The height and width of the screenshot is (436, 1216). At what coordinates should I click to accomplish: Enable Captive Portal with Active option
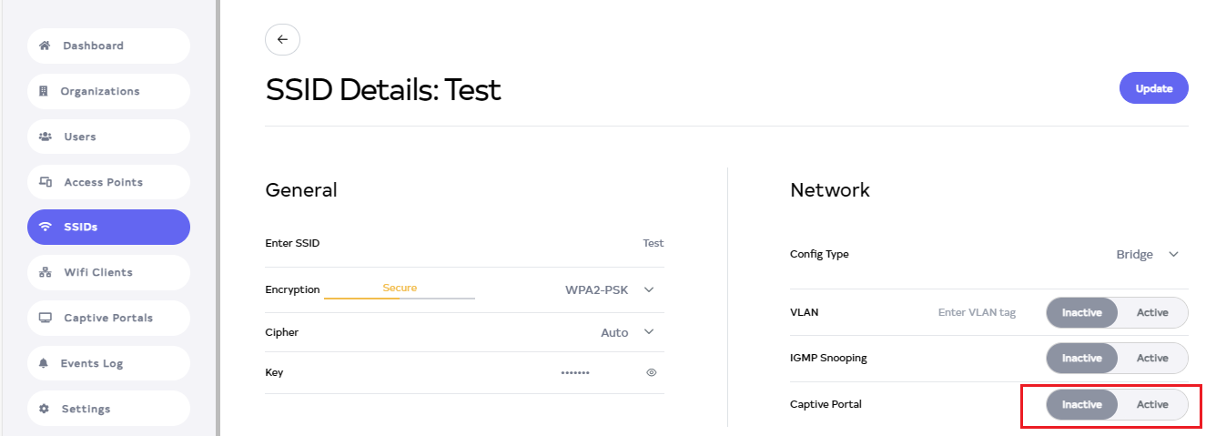1151,404
